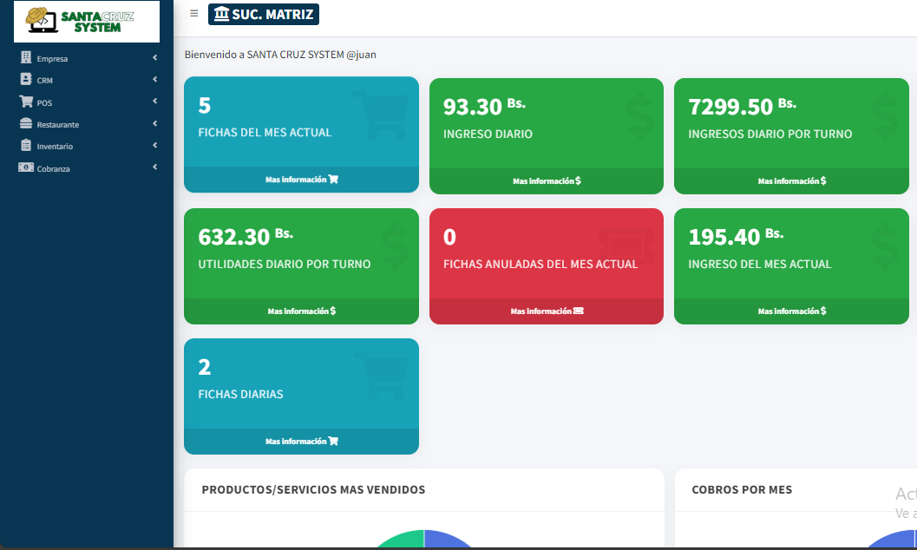Image resolution: width=917 pixels, height=550 pixels.
Task: Click the Inventario clipboard icon
Action: [x=26, y=145]
